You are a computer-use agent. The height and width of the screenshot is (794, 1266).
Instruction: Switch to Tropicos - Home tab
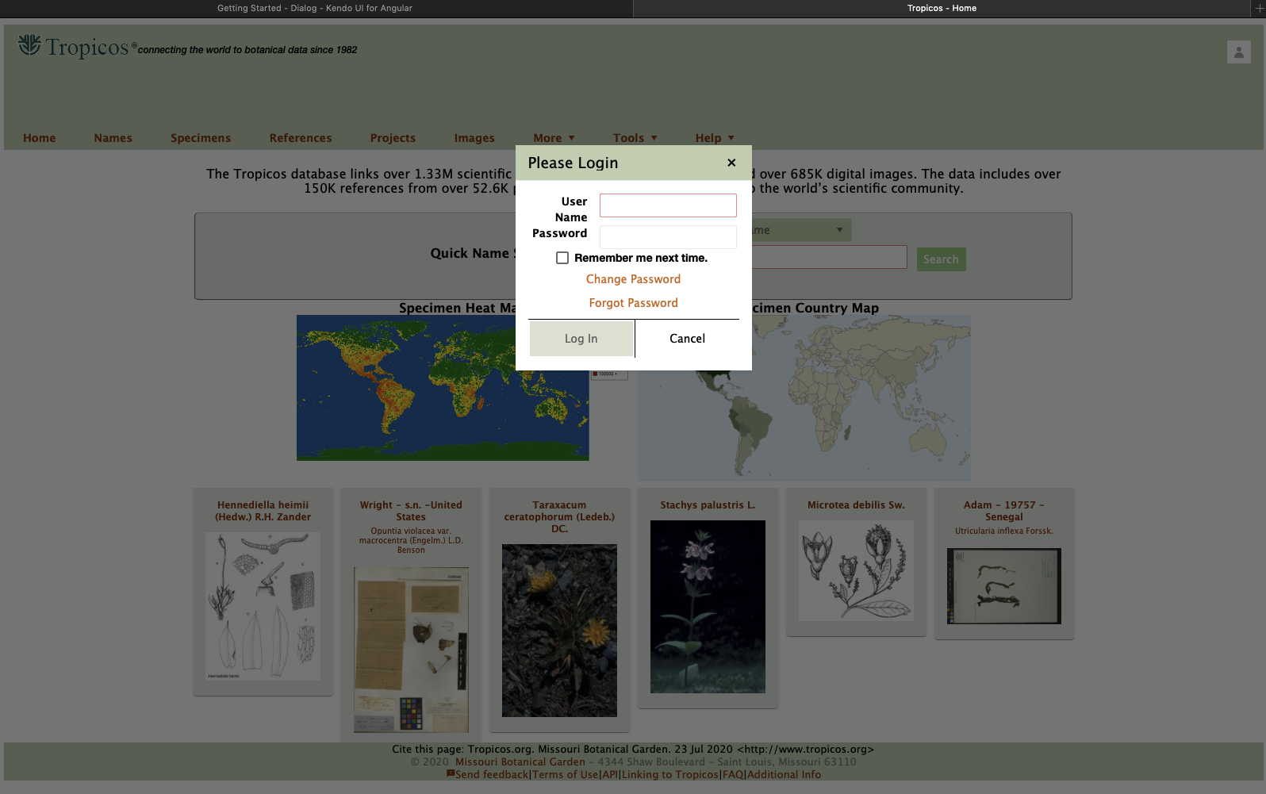point(942,8)
